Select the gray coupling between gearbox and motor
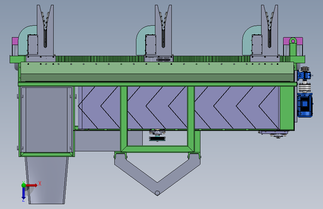This screenshot has height=209, width=323. [305, 87]
